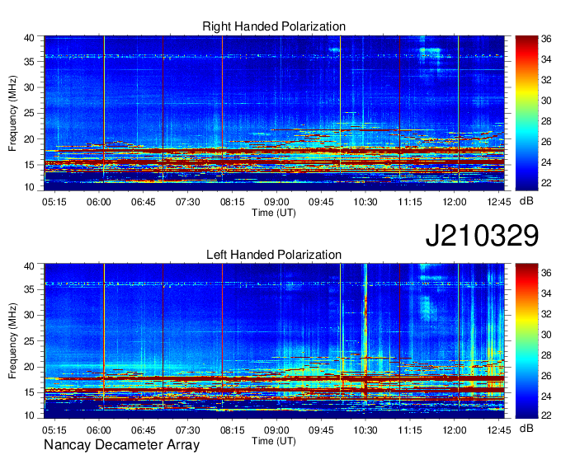Viewport: 561px width, 455px height.
Task: Click the Right Handed Polarization title
Action: (274, 26)
